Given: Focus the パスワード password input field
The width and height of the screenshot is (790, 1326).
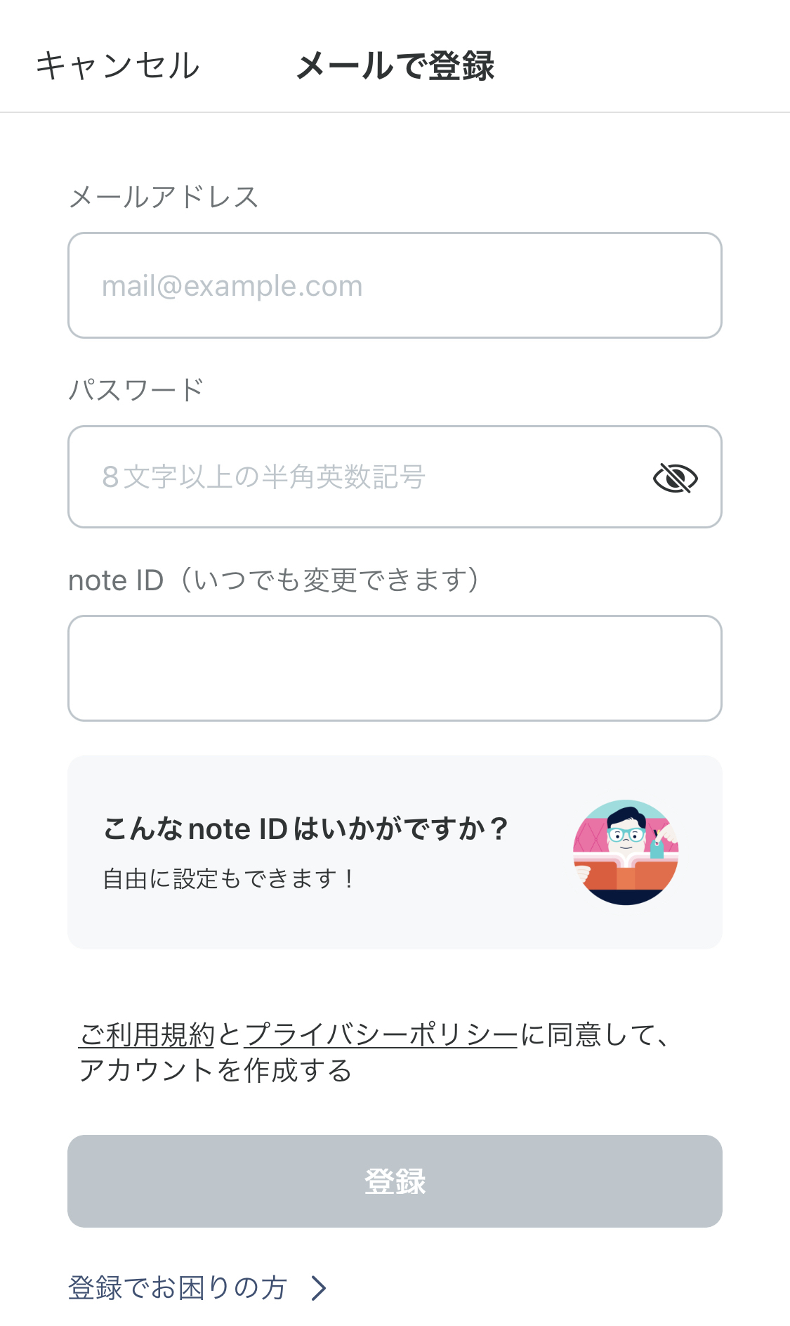Looking at the screenshot, I should [395, 476].
